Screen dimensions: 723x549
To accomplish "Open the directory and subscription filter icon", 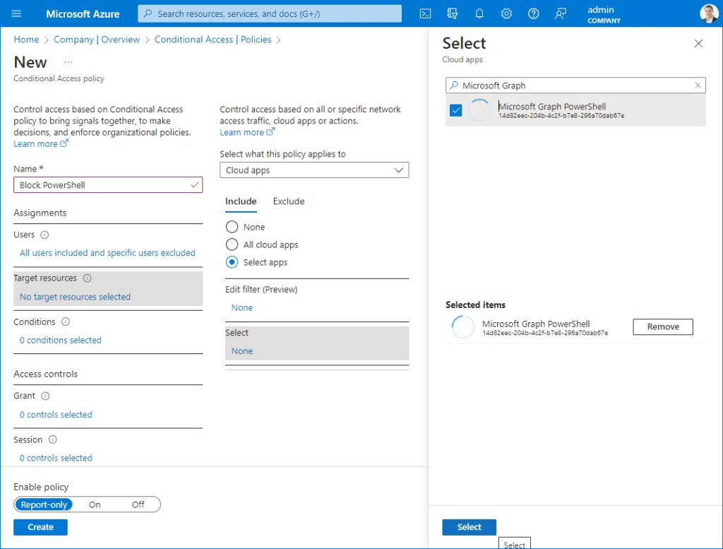I will coord(453,13).
